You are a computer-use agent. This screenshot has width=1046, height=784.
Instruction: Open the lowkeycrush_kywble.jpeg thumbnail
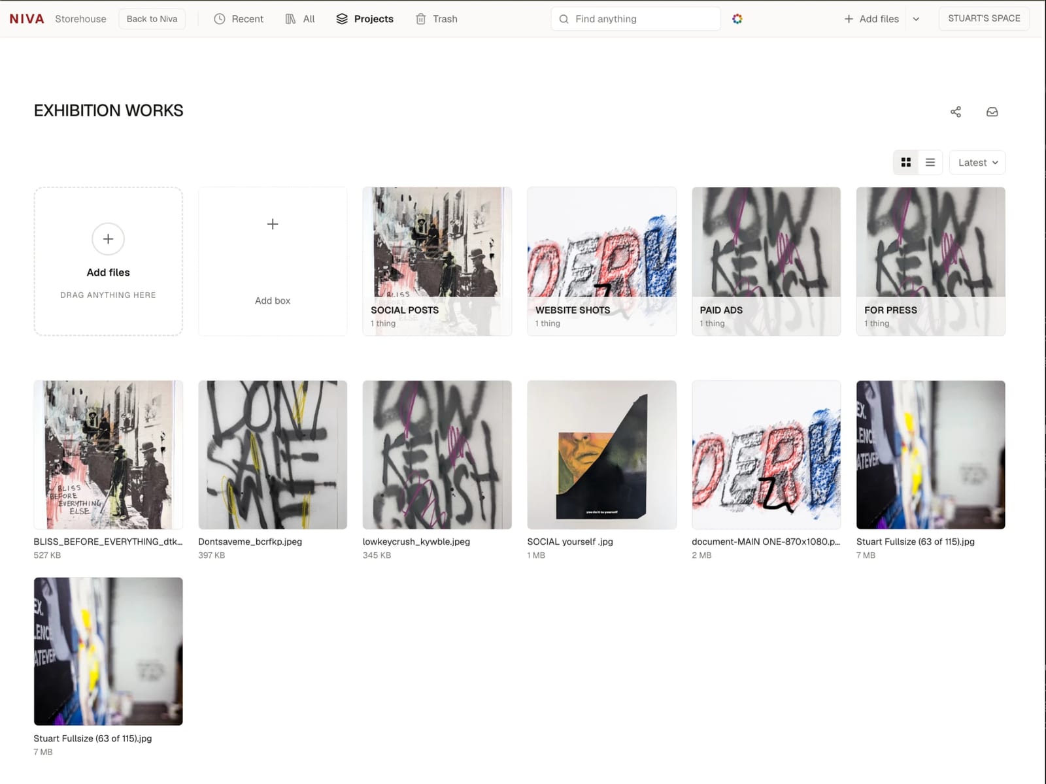pyautogui.click(x=437, y=455)
